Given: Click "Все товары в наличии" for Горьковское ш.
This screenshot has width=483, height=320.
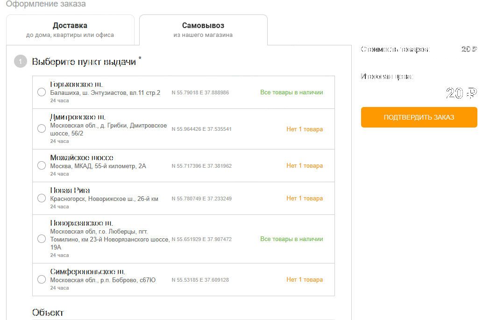Looking at the screenshot, I should click(x=291, y=92).
